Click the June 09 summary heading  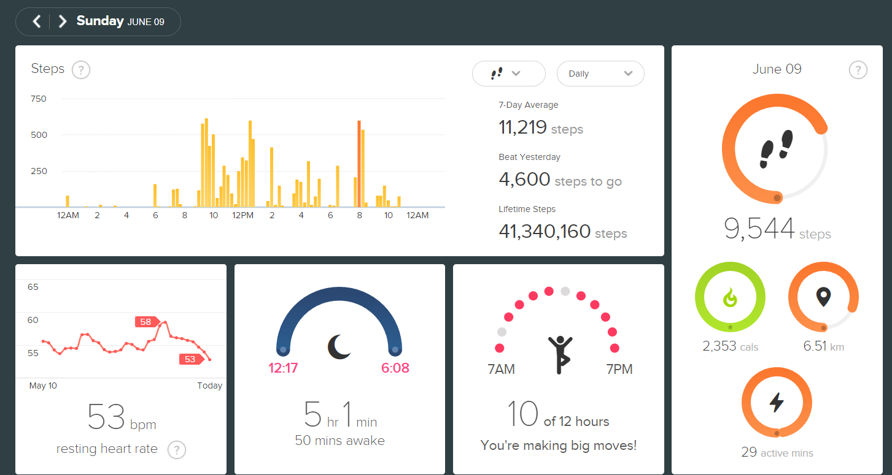click(777, 69)
